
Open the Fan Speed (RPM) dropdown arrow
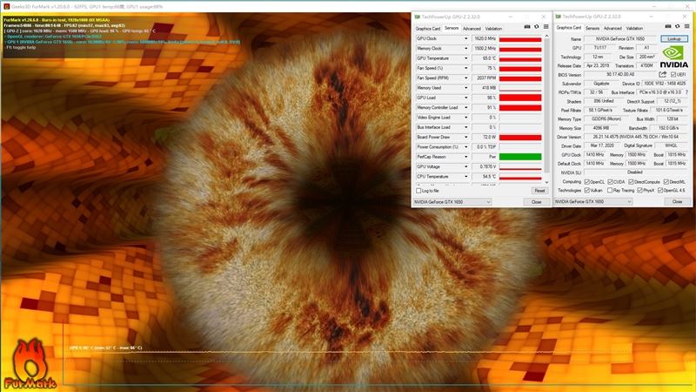click(465, 78)
